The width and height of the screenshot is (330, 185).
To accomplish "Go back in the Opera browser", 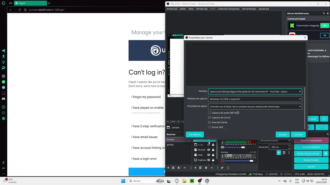I will coord(10,10).
